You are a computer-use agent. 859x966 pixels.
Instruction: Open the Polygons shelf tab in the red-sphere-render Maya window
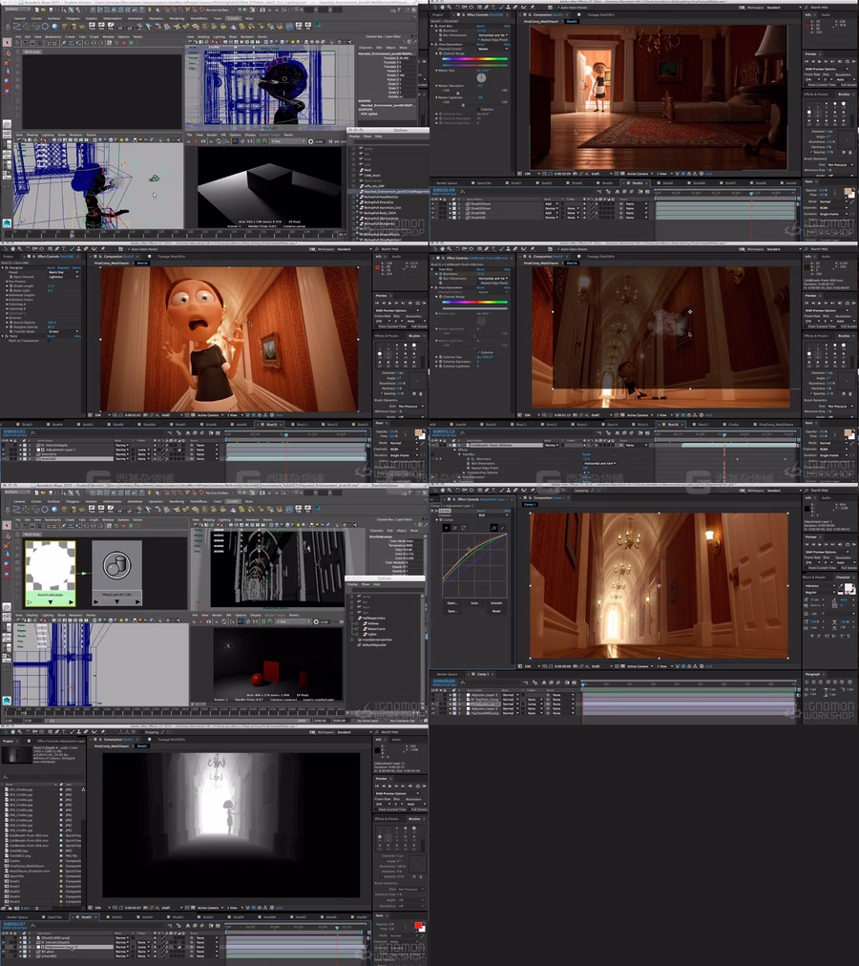73,501
